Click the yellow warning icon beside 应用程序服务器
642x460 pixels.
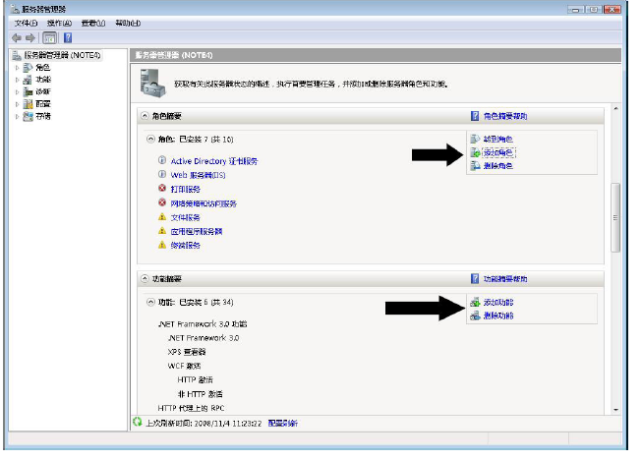click(162, 231)
